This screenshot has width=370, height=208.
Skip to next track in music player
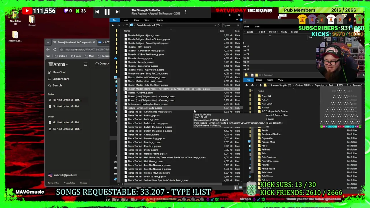[117, 12]
